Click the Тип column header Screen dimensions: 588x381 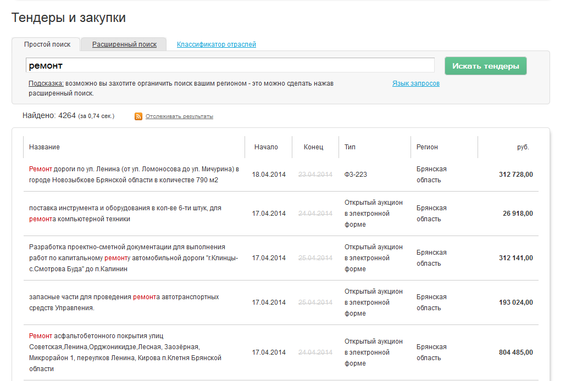(x=350, y=147)
